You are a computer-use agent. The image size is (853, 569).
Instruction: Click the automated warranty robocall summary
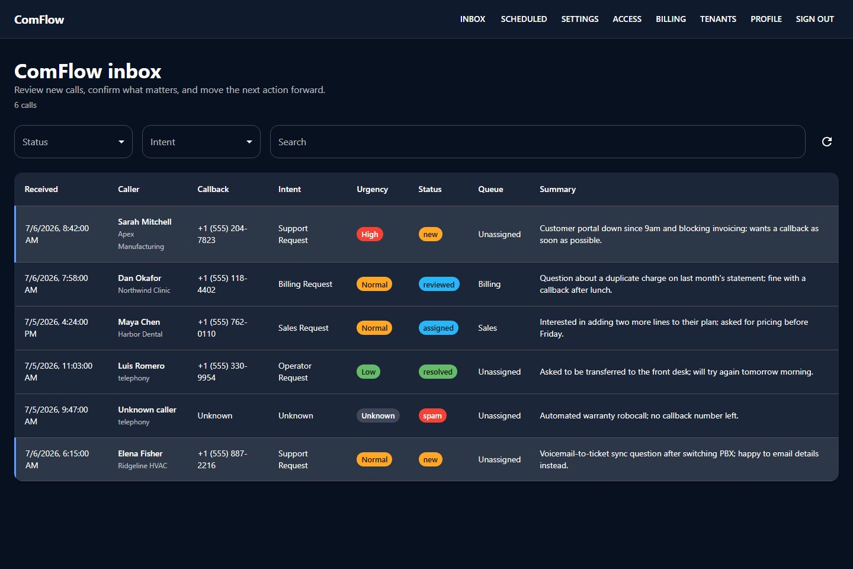point(639,415)
